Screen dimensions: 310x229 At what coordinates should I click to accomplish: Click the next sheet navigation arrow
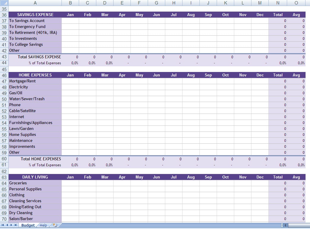(x=11, y=225)
